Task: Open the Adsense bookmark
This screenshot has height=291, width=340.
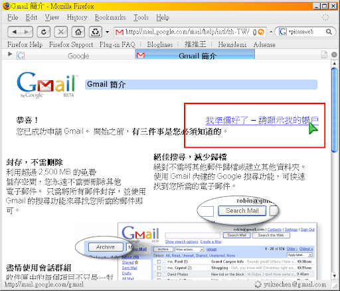Action: (x=264, y=44)
